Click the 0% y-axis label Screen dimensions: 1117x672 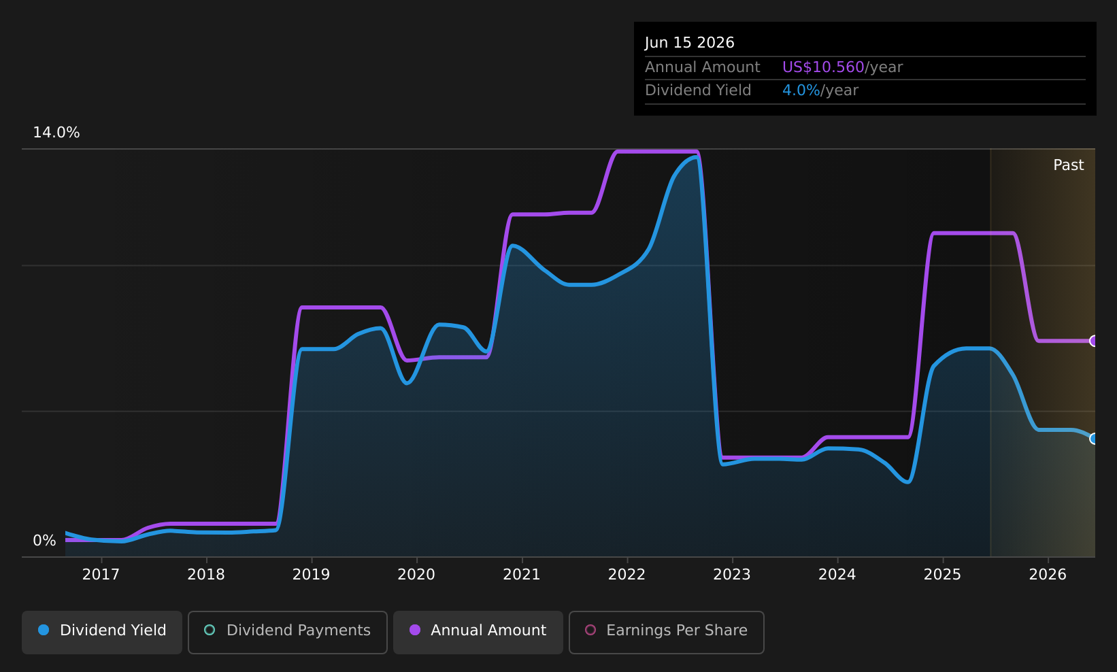click(x=44, y=541)
